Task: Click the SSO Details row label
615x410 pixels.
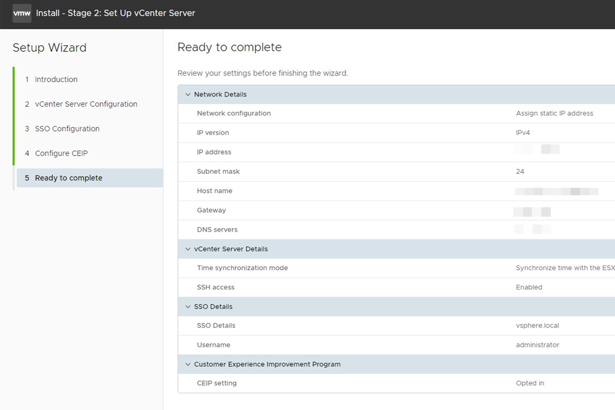Action: tap(216, 325)
